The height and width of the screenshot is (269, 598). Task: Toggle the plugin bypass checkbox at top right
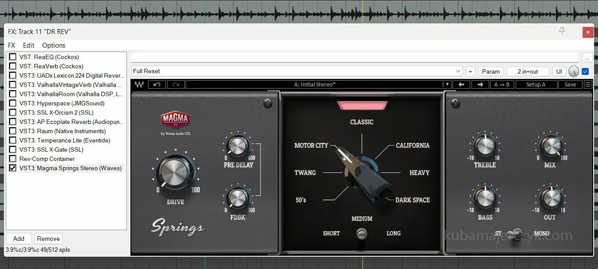[585, 71]
